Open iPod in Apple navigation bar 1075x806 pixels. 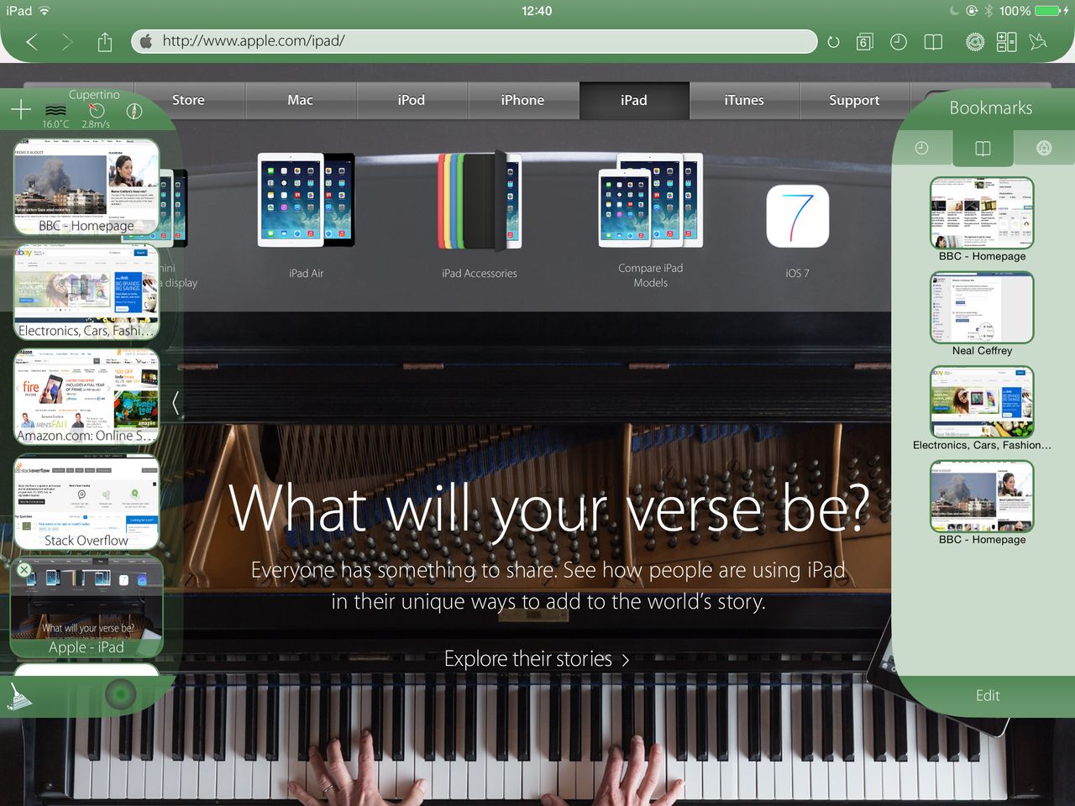point(412,100)
